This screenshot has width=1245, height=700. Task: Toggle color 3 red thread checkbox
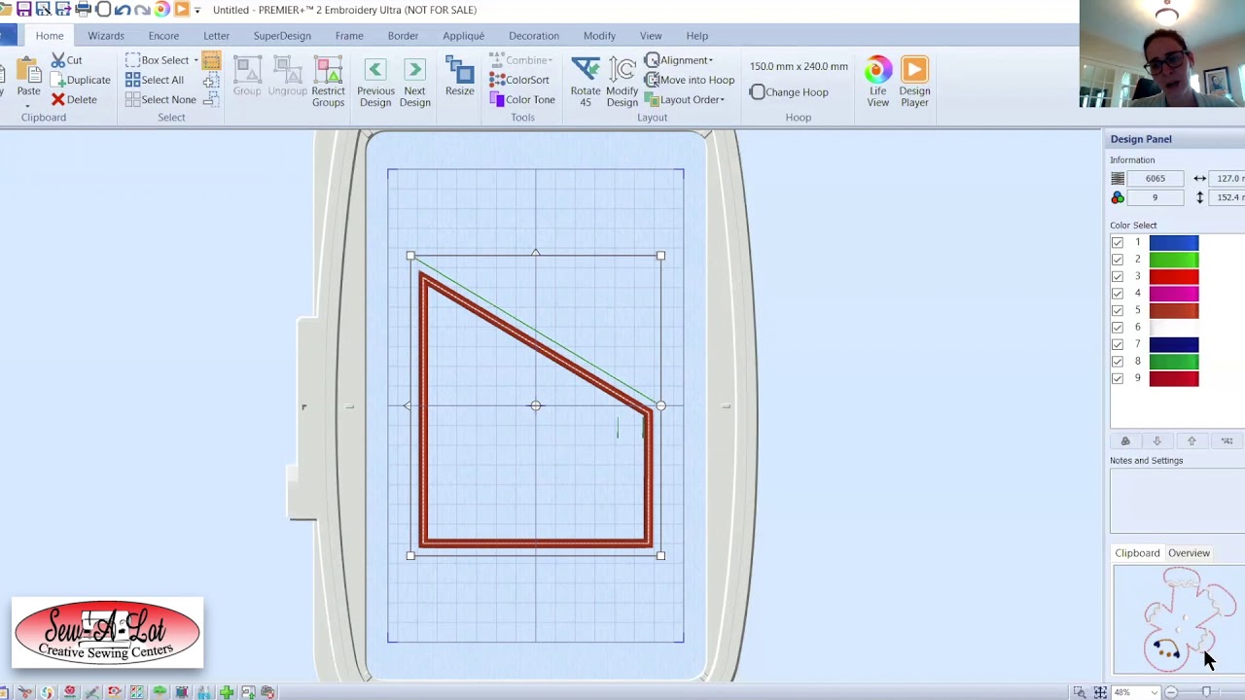coord(1118,276)
